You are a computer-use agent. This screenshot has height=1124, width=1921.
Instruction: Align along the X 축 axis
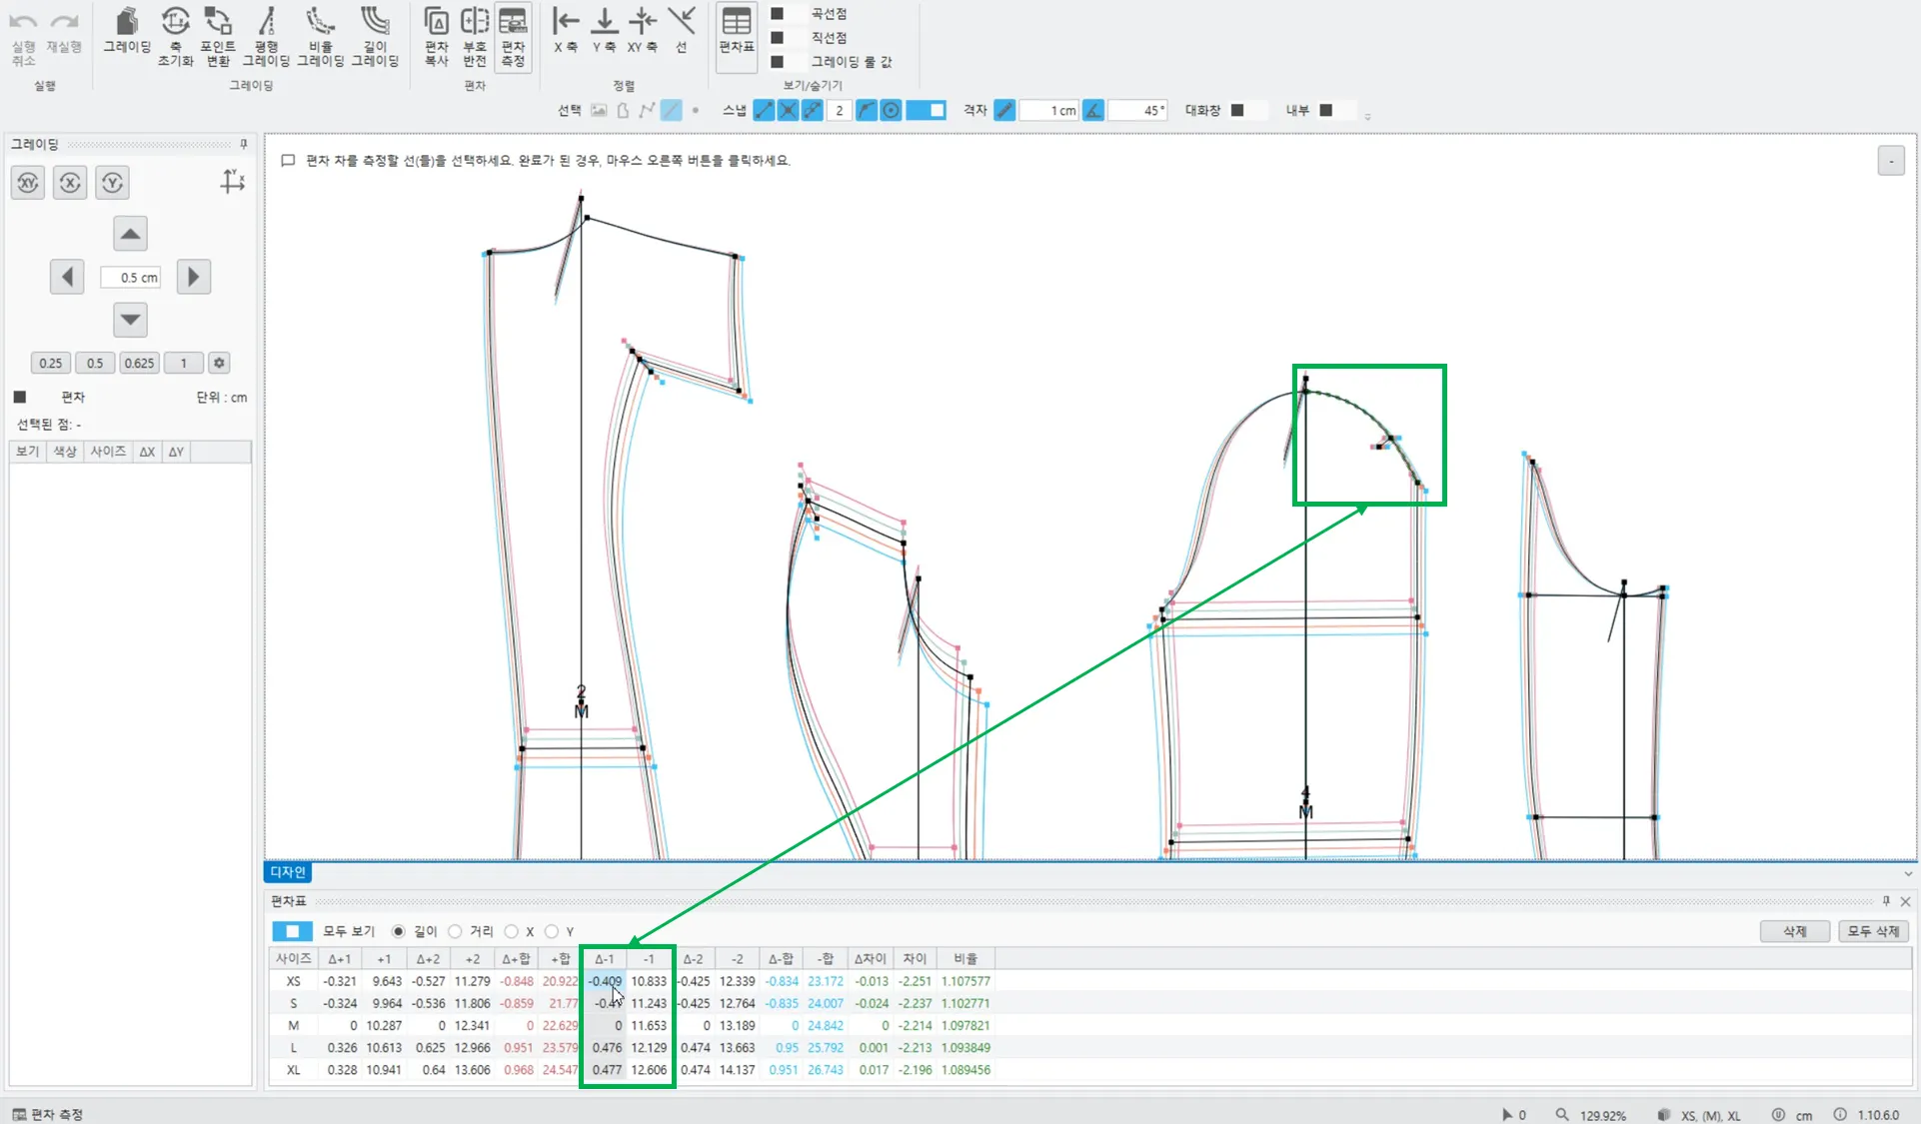(x=566, y=30)
